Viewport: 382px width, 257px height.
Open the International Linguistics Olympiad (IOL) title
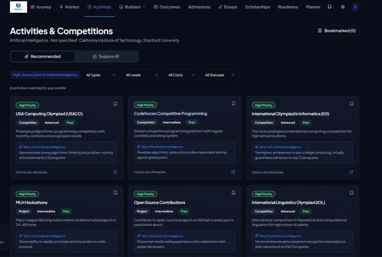point(288,203)
